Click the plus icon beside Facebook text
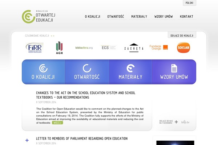 point(176,122)
